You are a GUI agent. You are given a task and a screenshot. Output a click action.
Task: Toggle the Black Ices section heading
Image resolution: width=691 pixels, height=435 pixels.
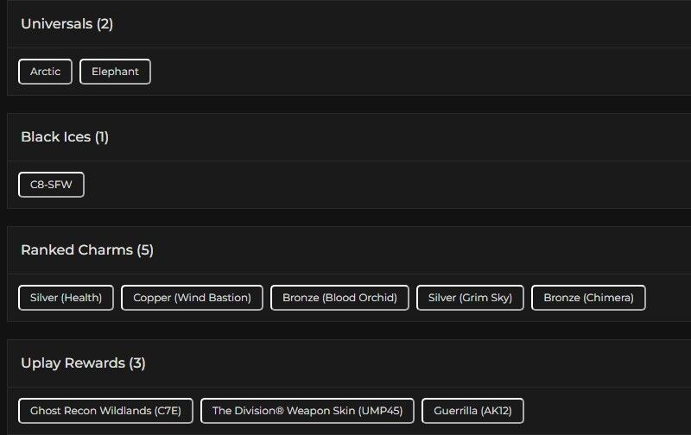tap(64, 137)
